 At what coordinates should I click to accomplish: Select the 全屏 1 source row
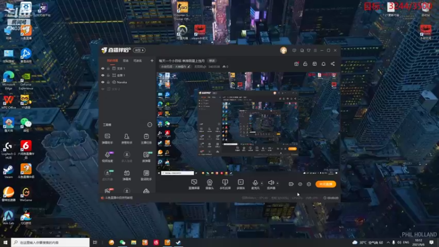click(127, 75)
